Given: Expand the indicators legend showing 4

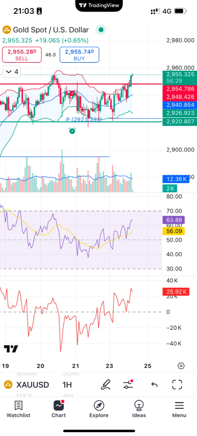Looking at the screenshot, I should 12,72.
